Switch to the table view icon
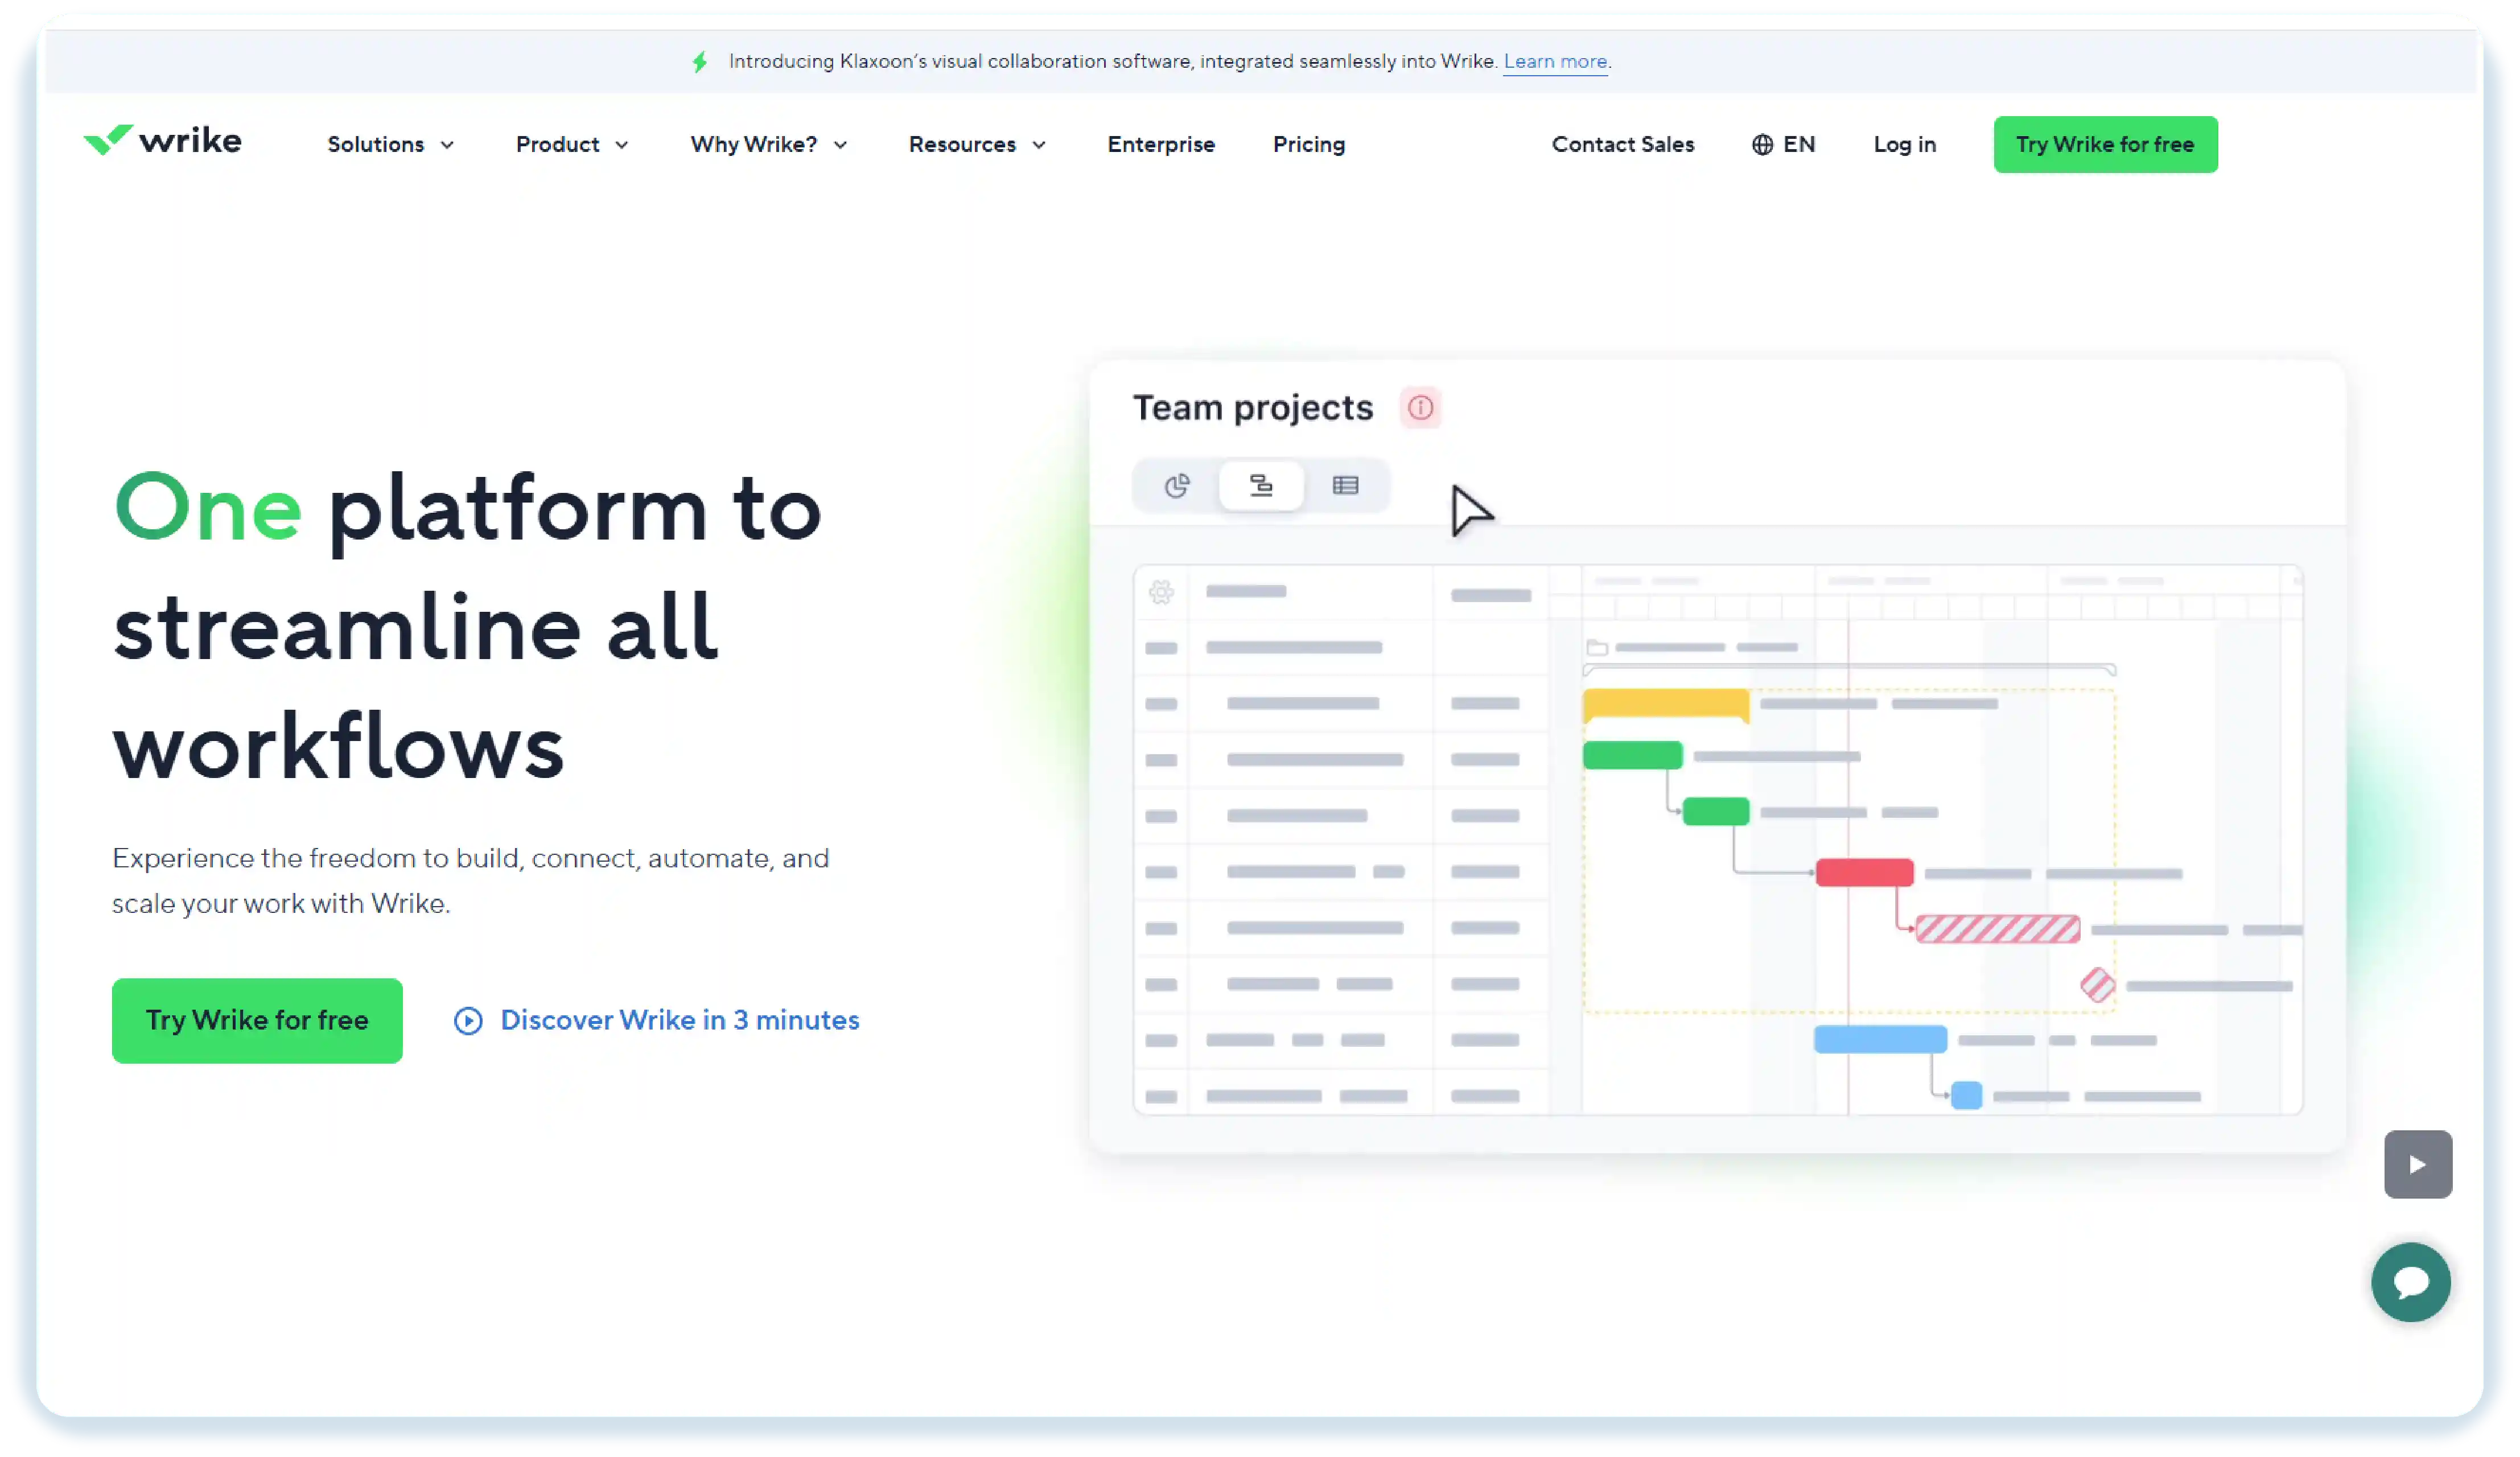2520x1457 pixels. point(1347,486)
